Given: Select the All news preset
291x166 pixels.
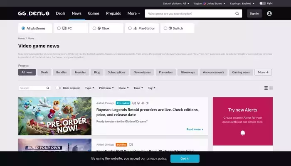Looking at the screenshot, I should (x=27, y=72).
